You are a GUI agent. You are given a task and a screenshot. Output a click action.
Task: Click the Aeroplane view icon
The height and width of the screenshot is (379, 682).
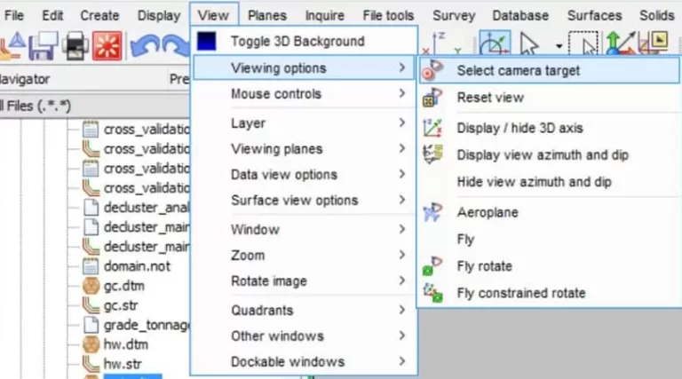[432, 213]
